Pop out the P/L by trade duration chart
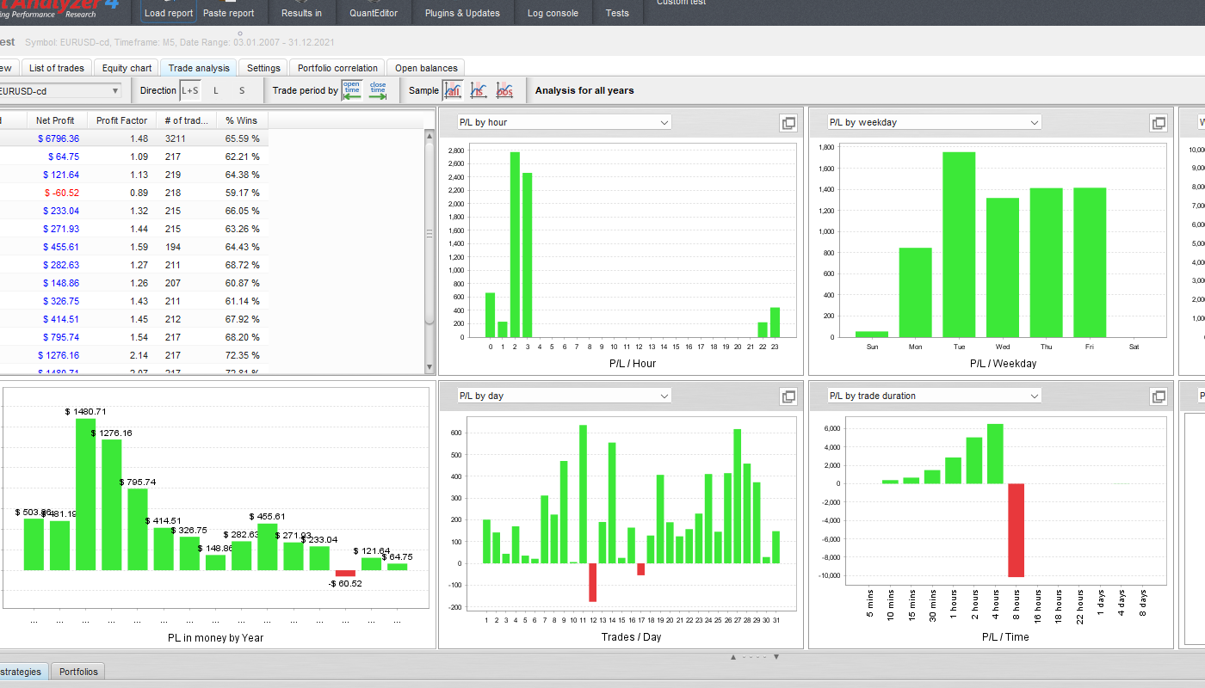The image size is (1205, 688). click(1159, 396)
